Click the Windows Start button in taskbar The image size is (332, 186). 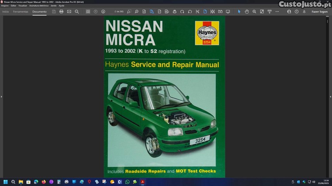(x=6, y=182)
